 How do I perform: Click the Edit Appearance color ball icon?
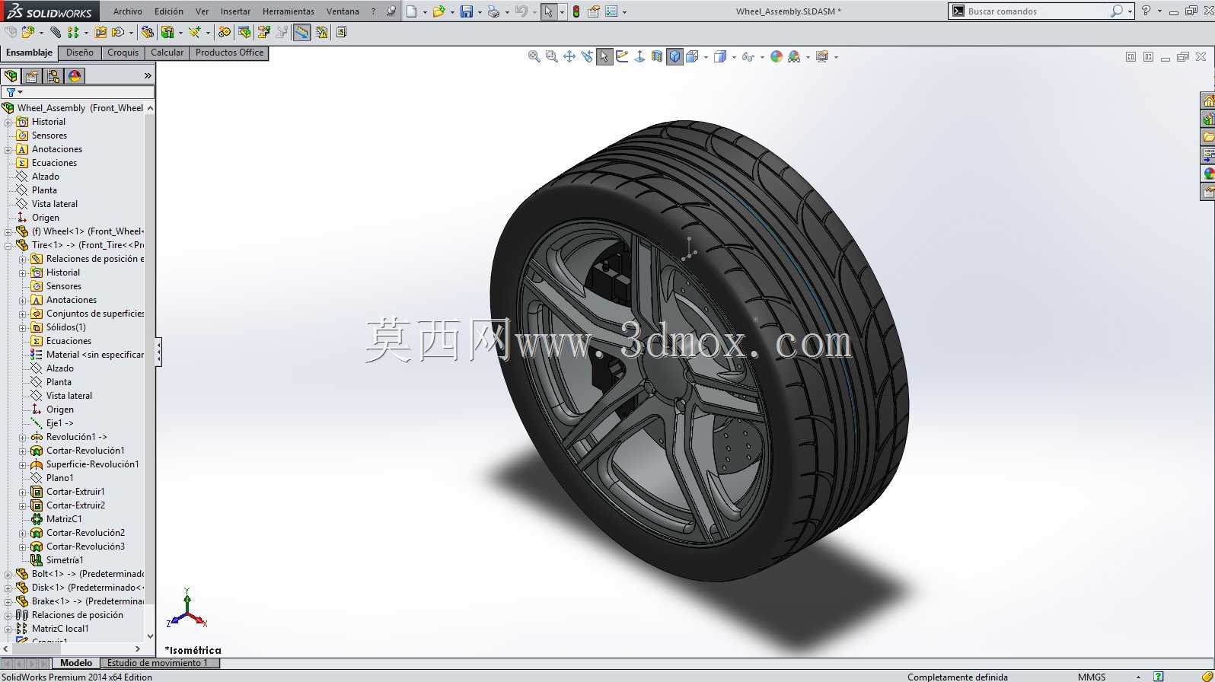click(777, 56)
